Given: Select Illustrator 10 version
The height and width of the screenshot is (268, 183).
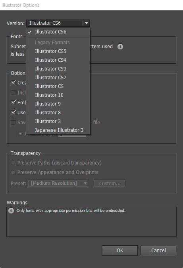Looking at the screenshot, I should [58, 95].
